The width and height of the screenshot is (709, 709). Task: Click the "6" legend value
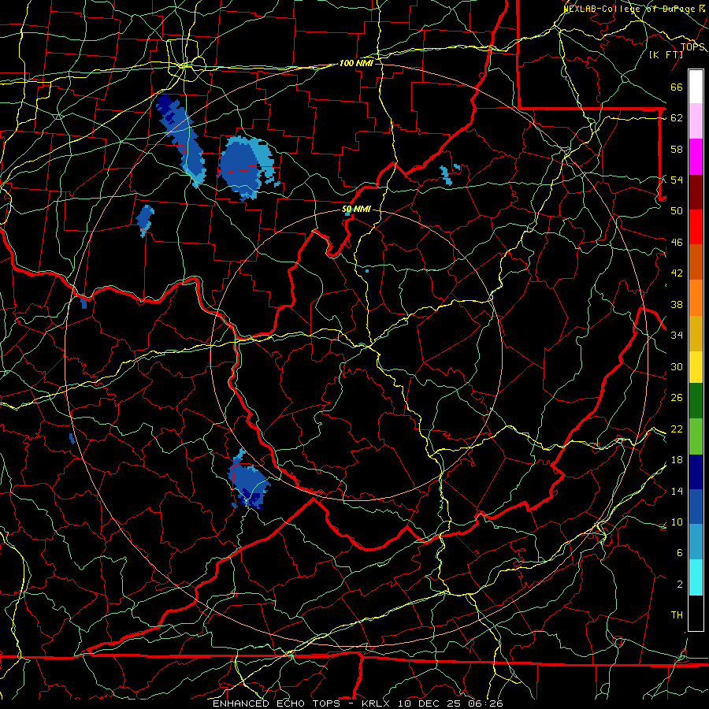point(679,553)
